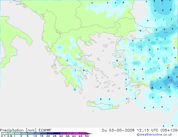This screenshot has width=178, height=137.
Task: Choose the 25–30 mm navy swatch
Action: coord(56,133)
